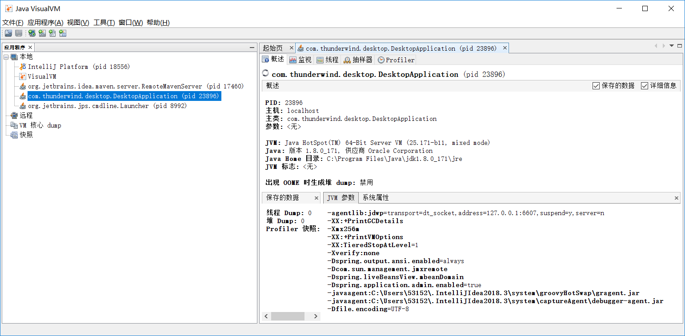Select com.thunderwind.desktop.DesktopApplication (pid 23896) tree row

click(124, 96)
